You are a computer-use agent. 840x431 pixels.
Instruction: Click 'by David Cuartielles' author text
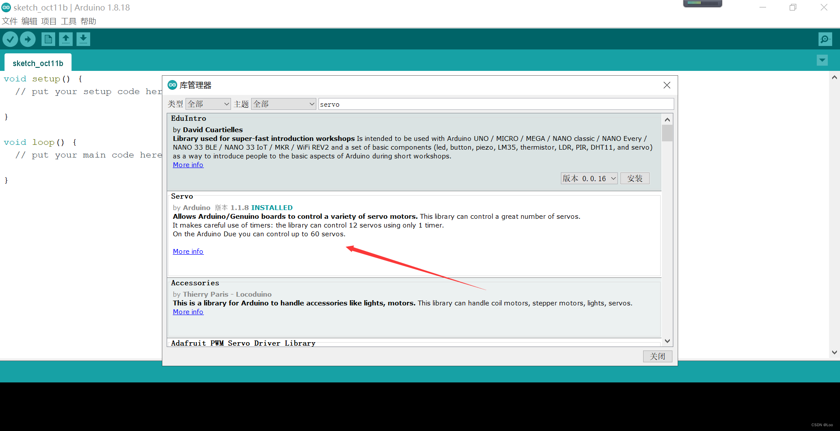208,130
